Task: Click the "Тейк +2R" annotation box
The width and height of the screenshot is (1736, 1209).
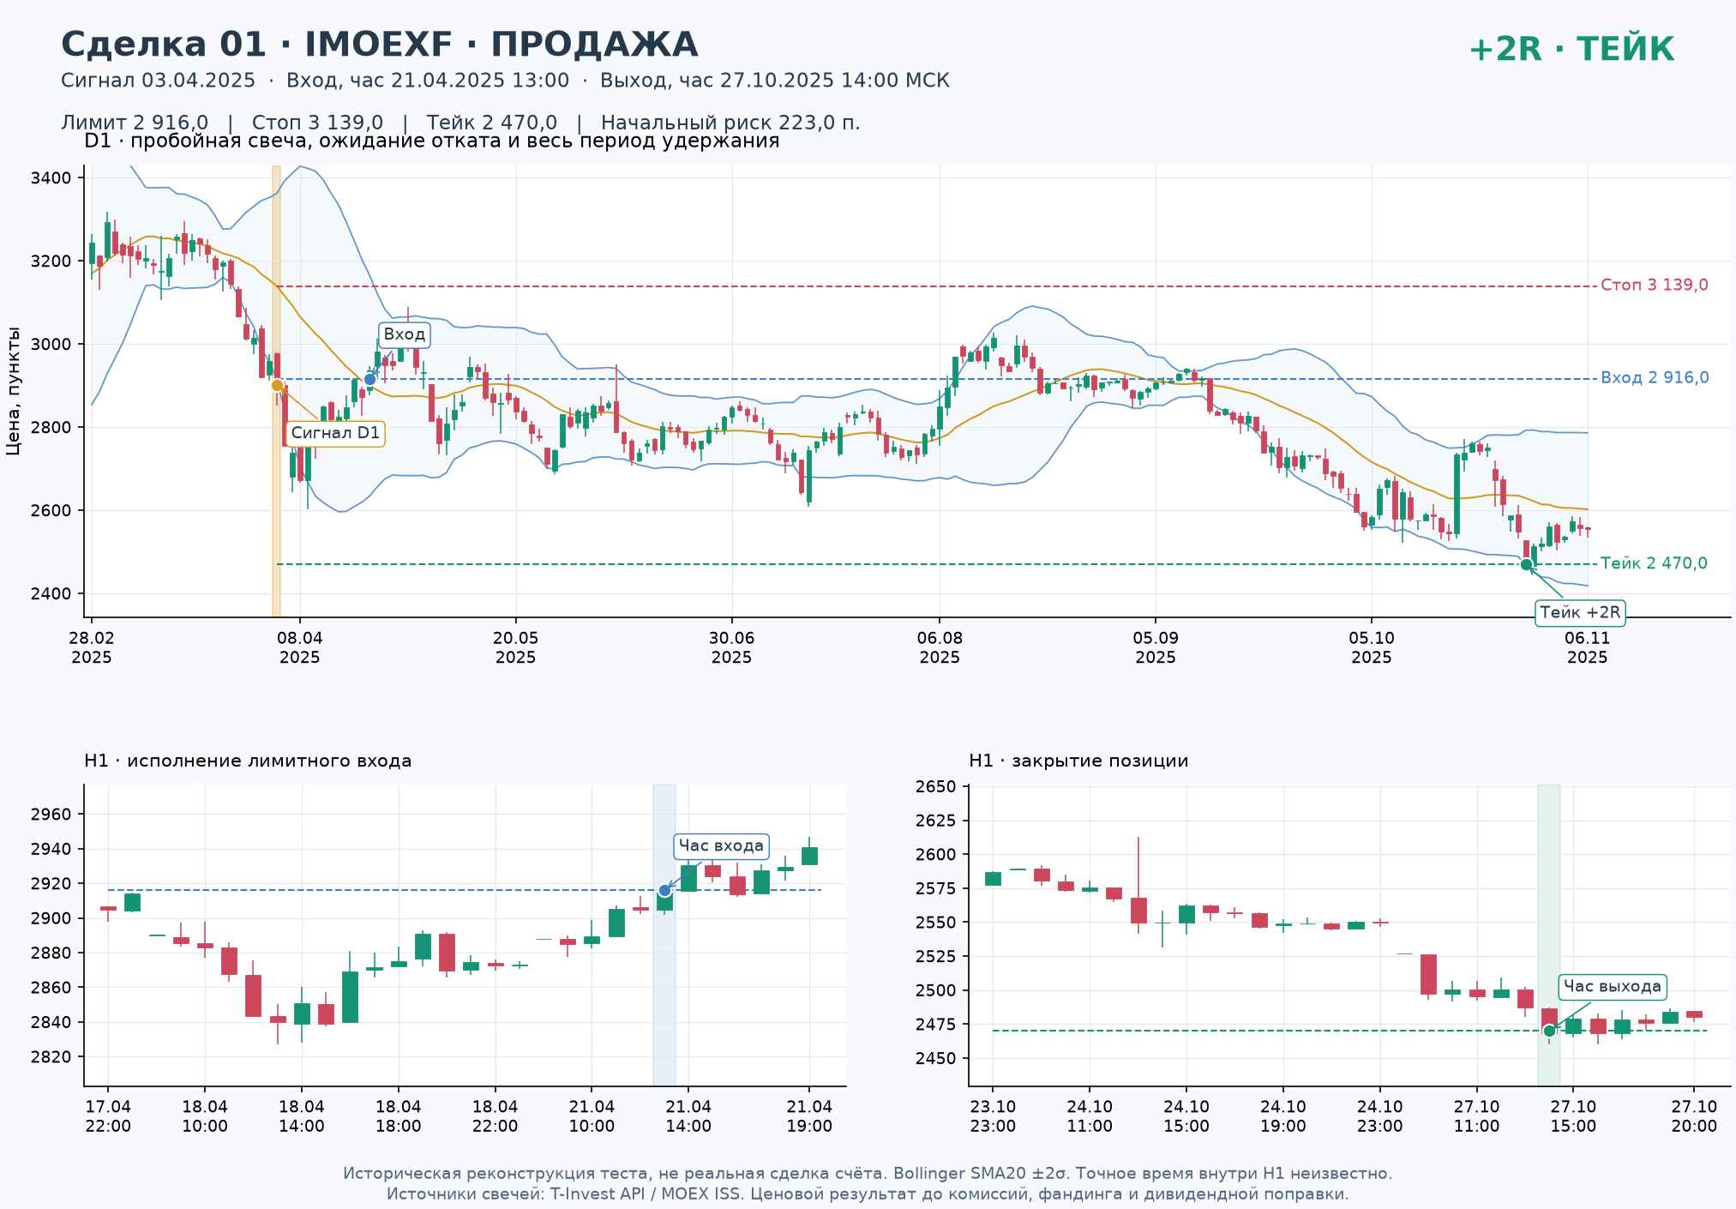Action: [1580, 612]
